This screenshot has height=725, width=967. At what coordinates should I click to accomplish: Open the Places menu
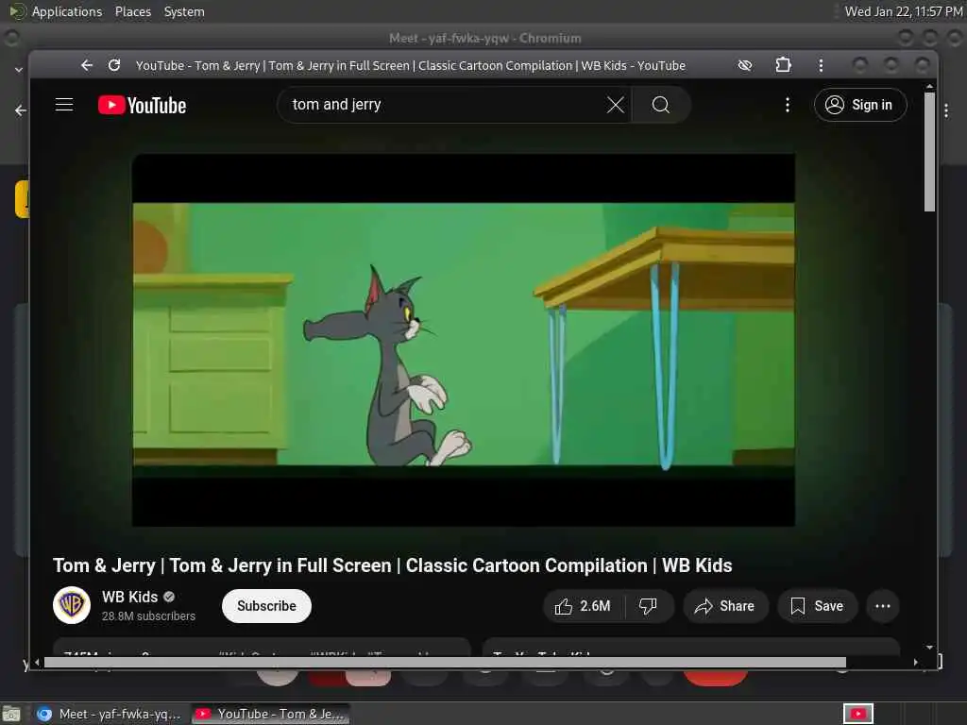point(133,11)
